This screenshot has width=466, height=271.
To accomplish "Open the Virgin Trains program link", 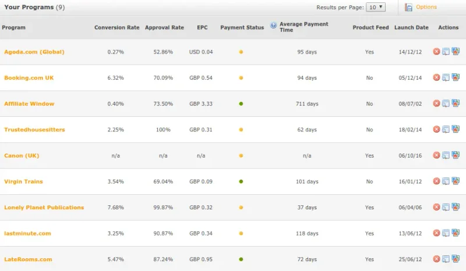I will pyautogui.click(x=23, y=181).
